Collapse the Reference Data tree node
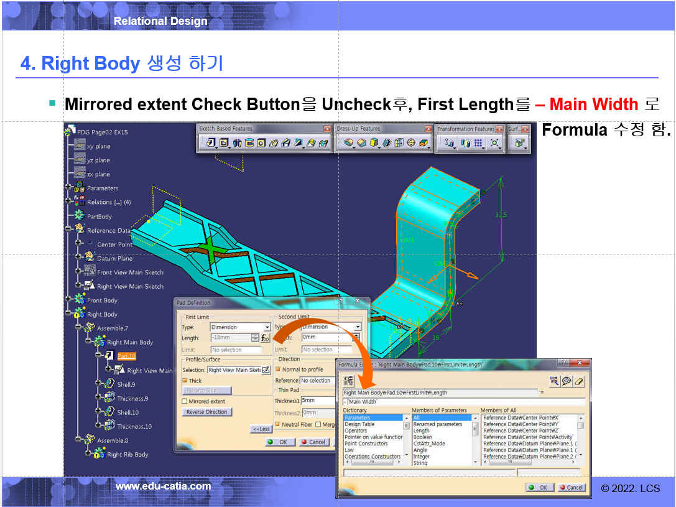 click(68, 230)
